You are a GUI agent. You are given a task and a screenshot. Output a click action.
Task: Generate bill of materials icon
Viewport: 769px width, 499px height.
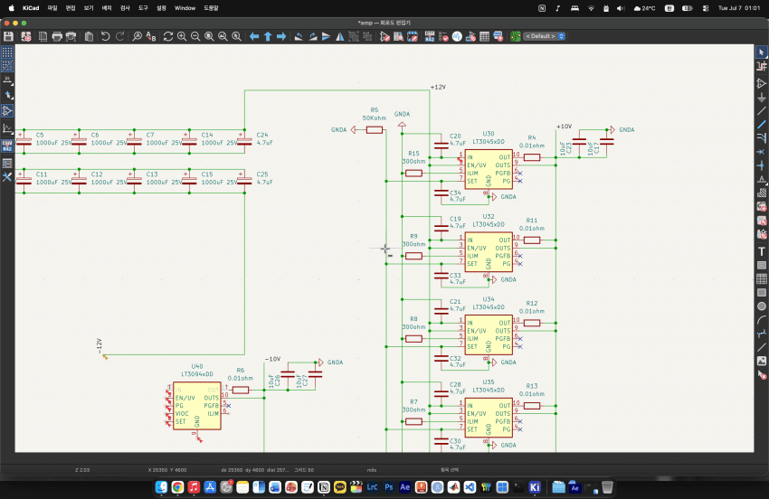coord(498,36)
